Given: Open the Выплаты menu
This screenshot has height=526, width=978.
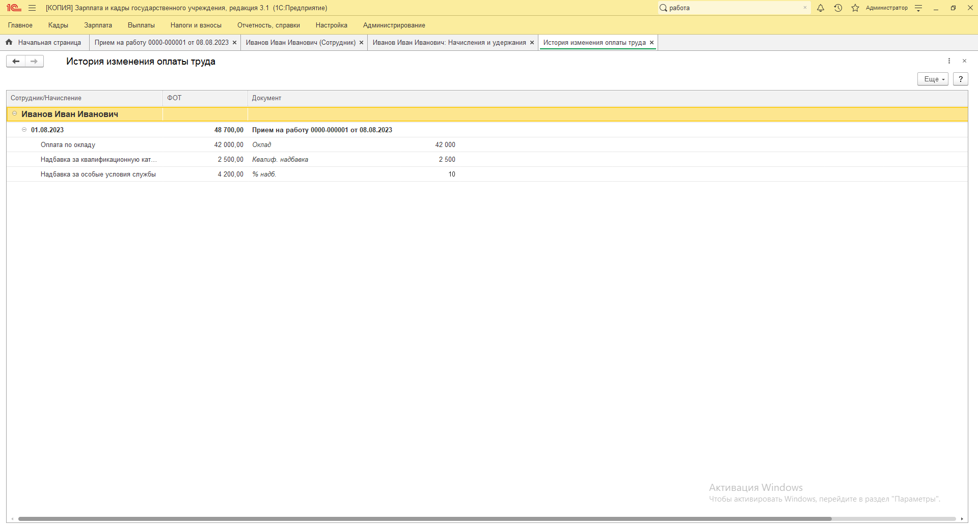Looking at the screenshot, I should click(x=141, y=25).
